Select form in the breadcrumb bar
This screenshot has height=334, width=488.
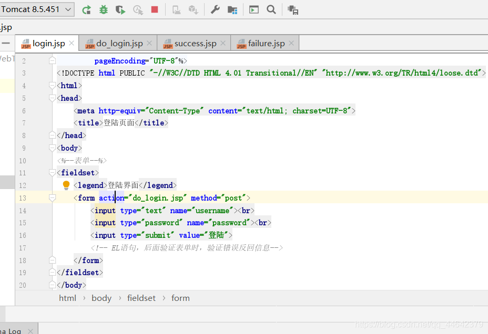180,298
